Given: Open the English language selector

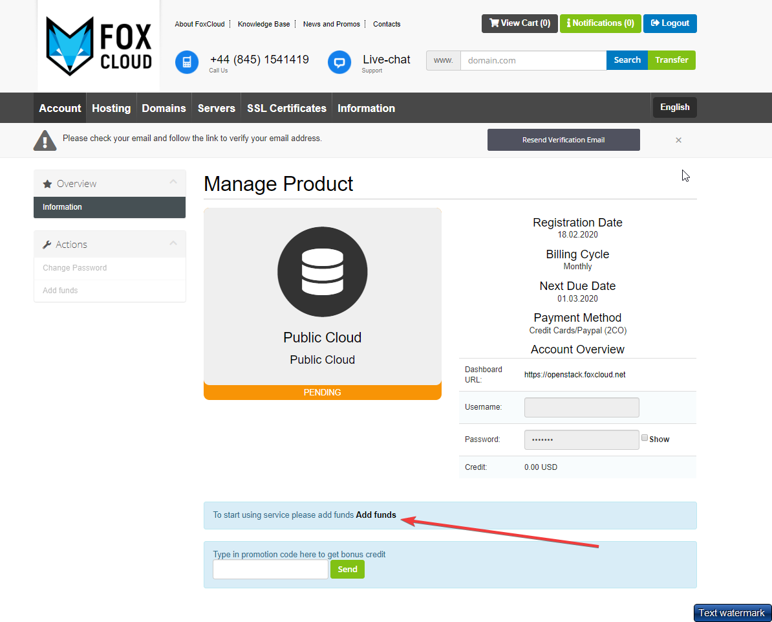Looking at the screenshot, I should click(674, 107).
